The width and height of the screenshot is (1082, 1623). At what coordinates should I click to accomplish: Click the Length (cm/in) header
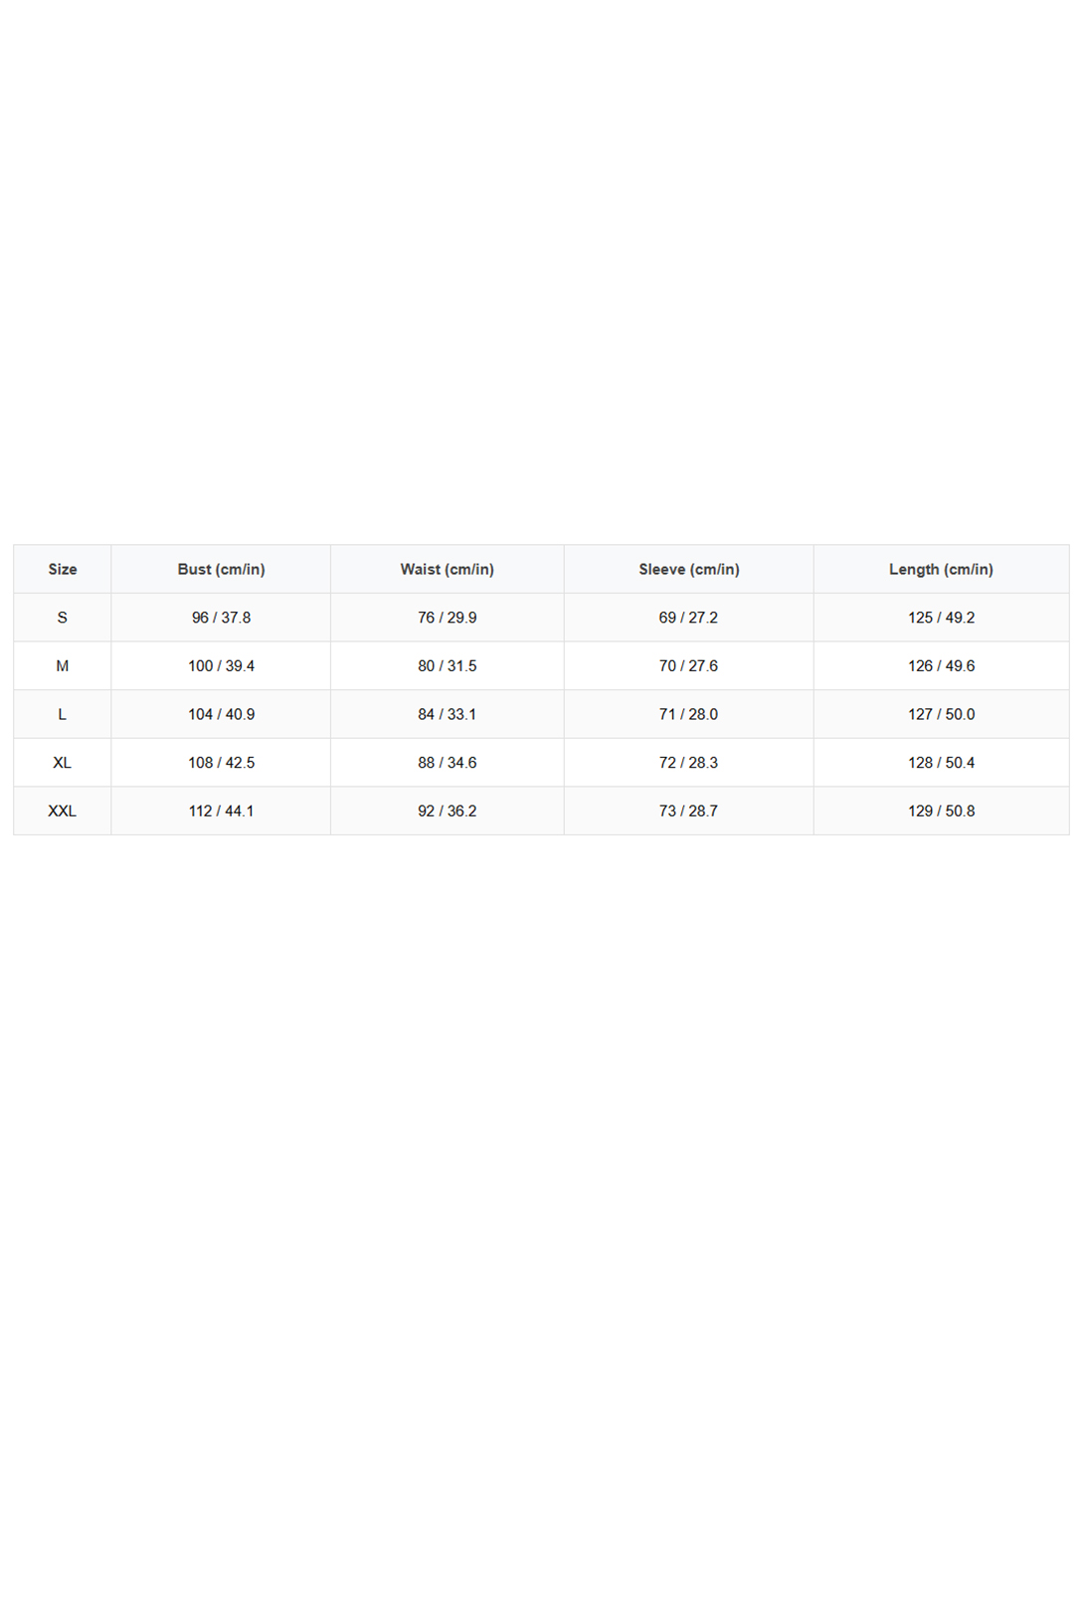[942, 569]
